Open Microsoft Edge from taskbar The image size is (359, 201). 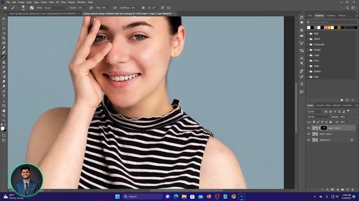[176, 197]
